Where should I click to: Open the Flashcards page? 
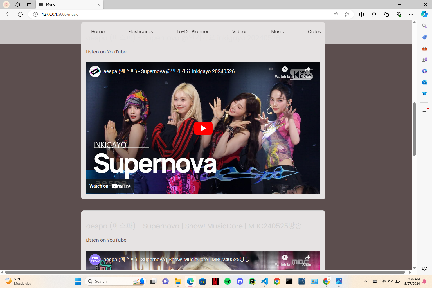141,31
